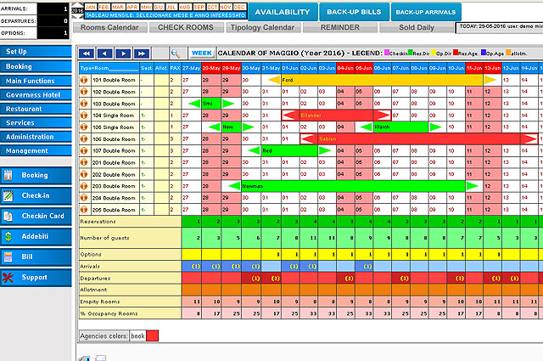Select the Newman reservation bar

353,186
